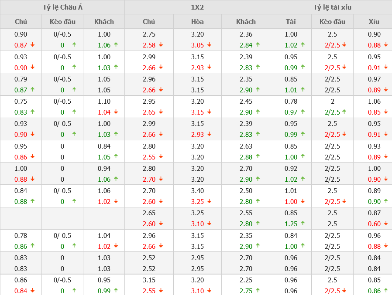The width and height of the screenshot is (392, 295).
Task: Click the red down arrow beside 3.05
Action: point(210,44)
